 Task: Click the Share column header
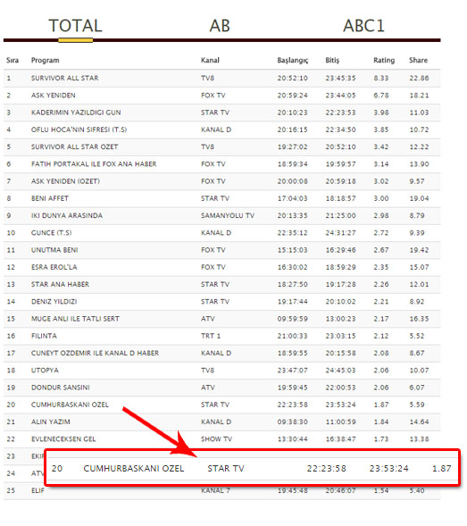[419, 61]
